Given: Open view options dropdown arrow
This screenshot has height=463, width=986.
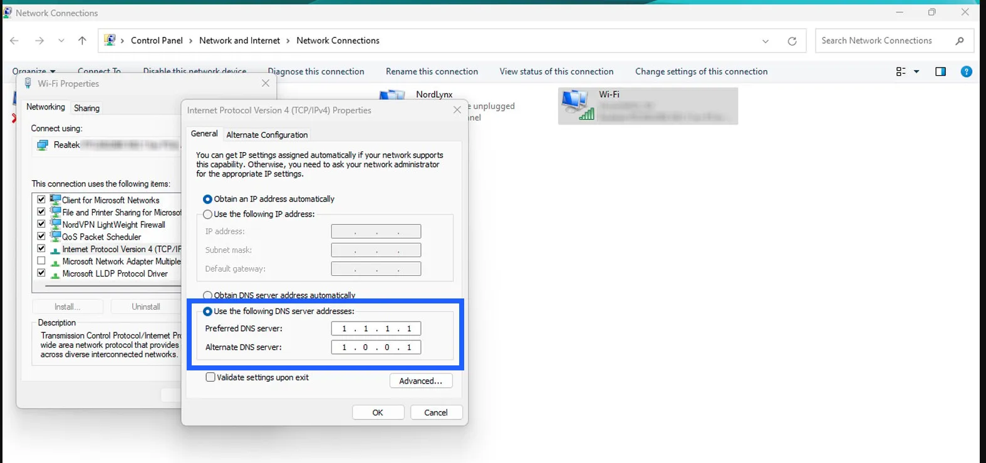Looking at the screenshot, I should [x=916, y=71].
